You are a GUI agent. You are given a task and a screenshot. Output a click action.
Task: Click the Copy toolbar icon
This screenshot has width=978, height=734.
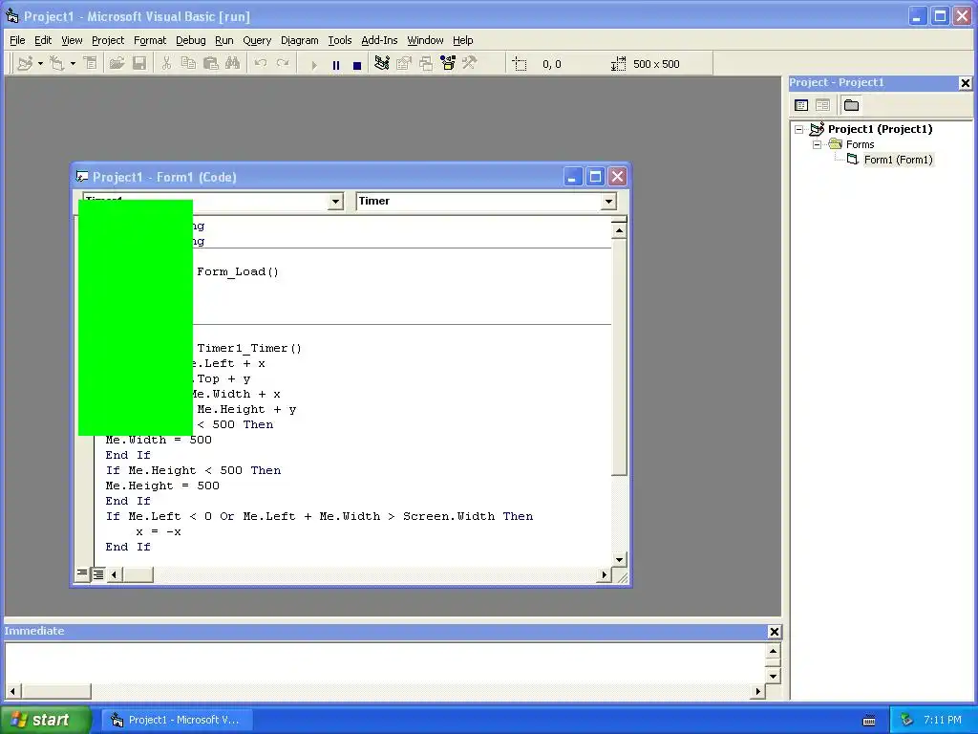[x=188, y=64]
